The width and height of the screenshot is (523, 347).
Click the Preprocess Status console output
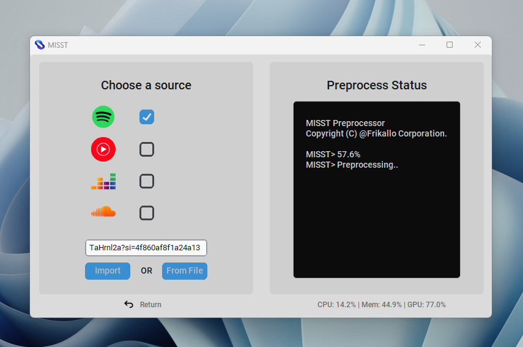pos(377,190)
